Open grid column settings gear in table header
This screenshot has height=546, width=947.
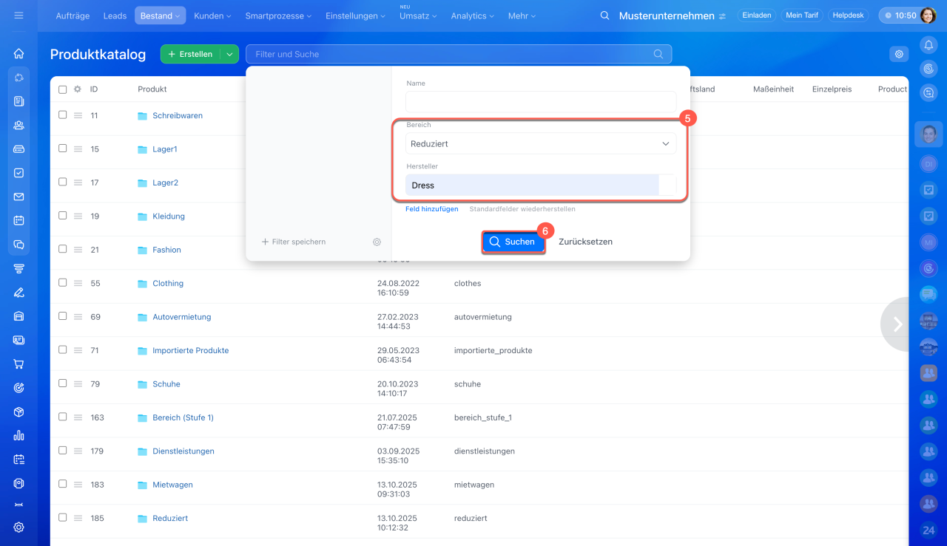77,89
